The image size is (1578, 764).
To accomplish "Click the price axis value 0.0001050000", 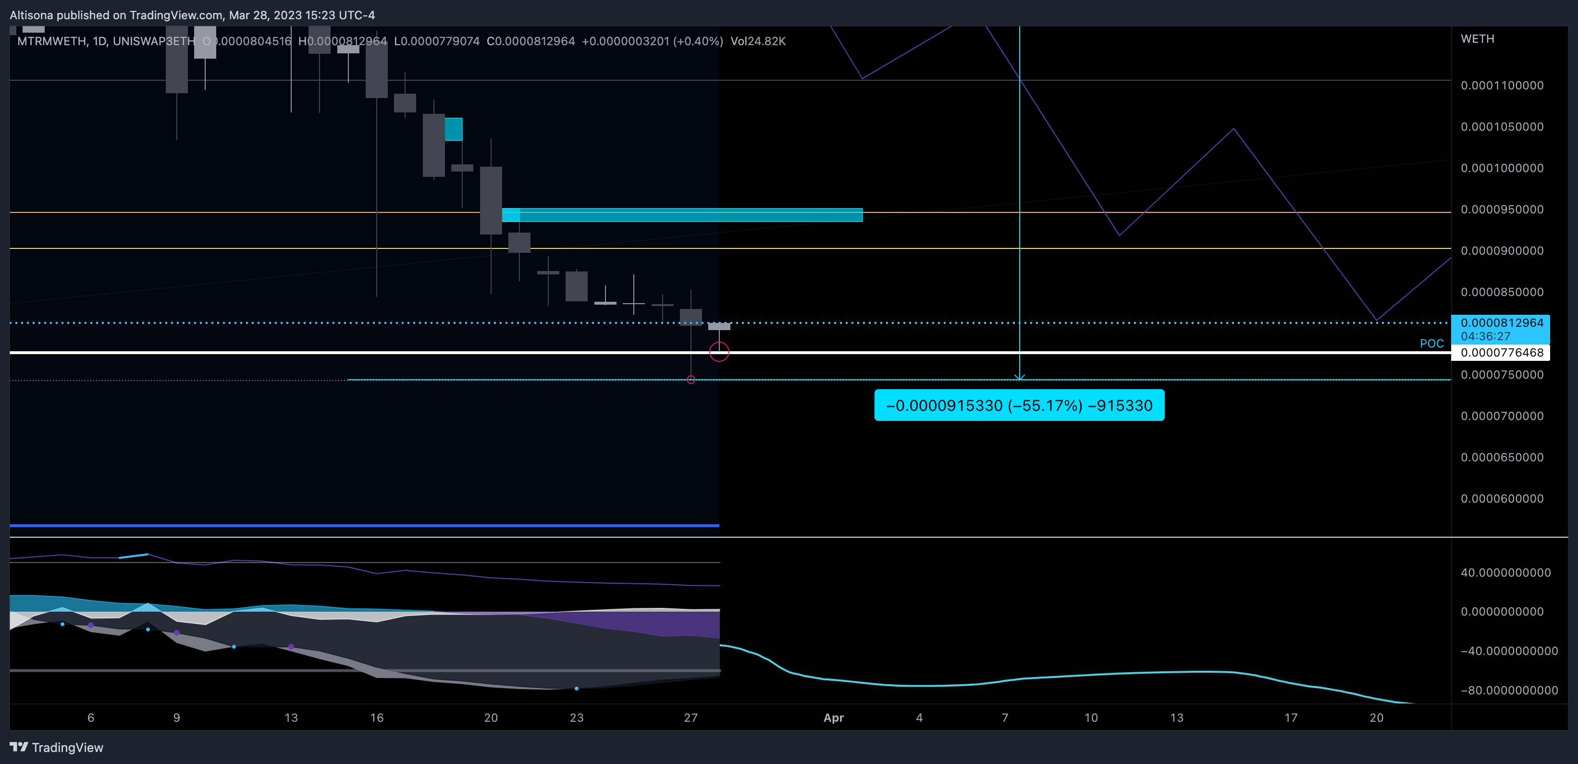I will point(1502,127).
